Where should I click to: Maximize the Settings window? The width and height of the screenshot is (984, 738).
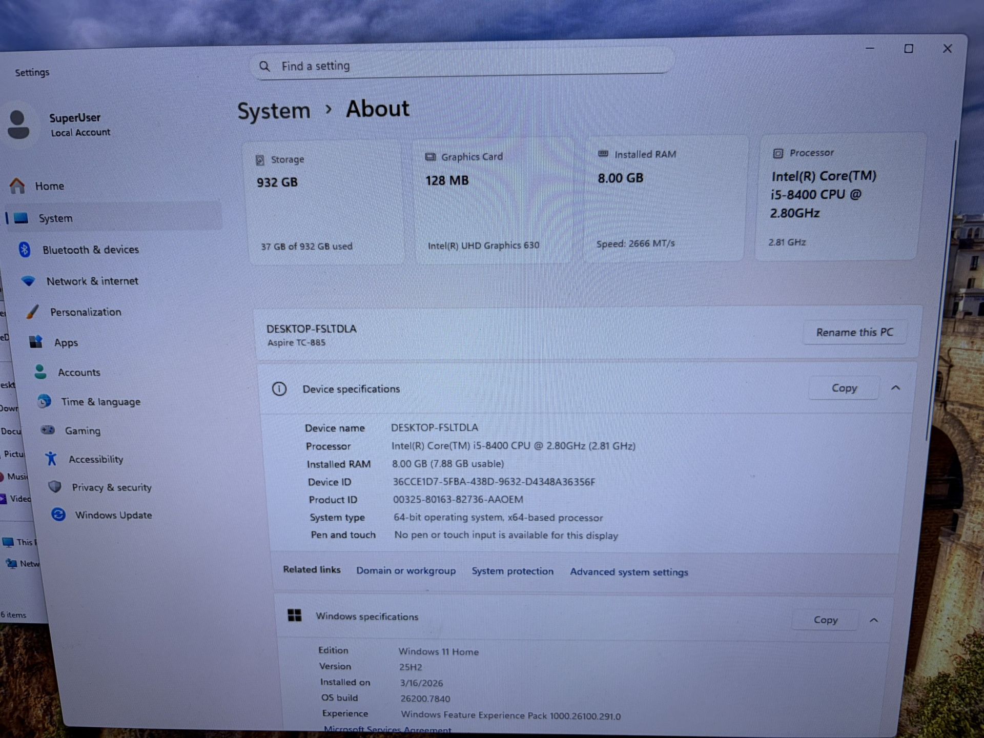909,49
